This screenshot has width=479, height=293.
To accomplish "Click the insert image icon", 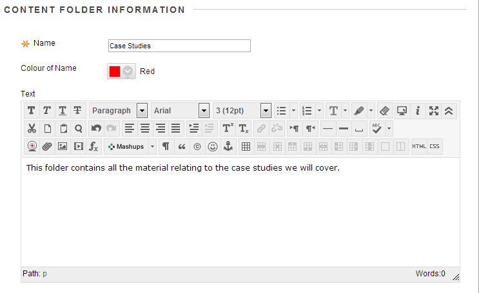I will [x=63, y=146].
